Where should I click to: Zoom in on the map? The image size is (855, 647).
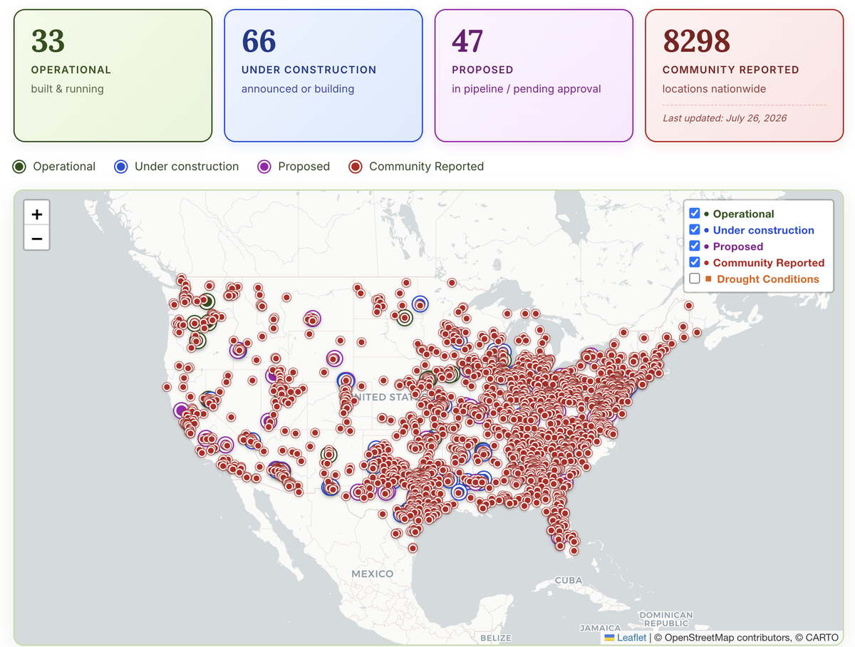(x=37, y=214)
